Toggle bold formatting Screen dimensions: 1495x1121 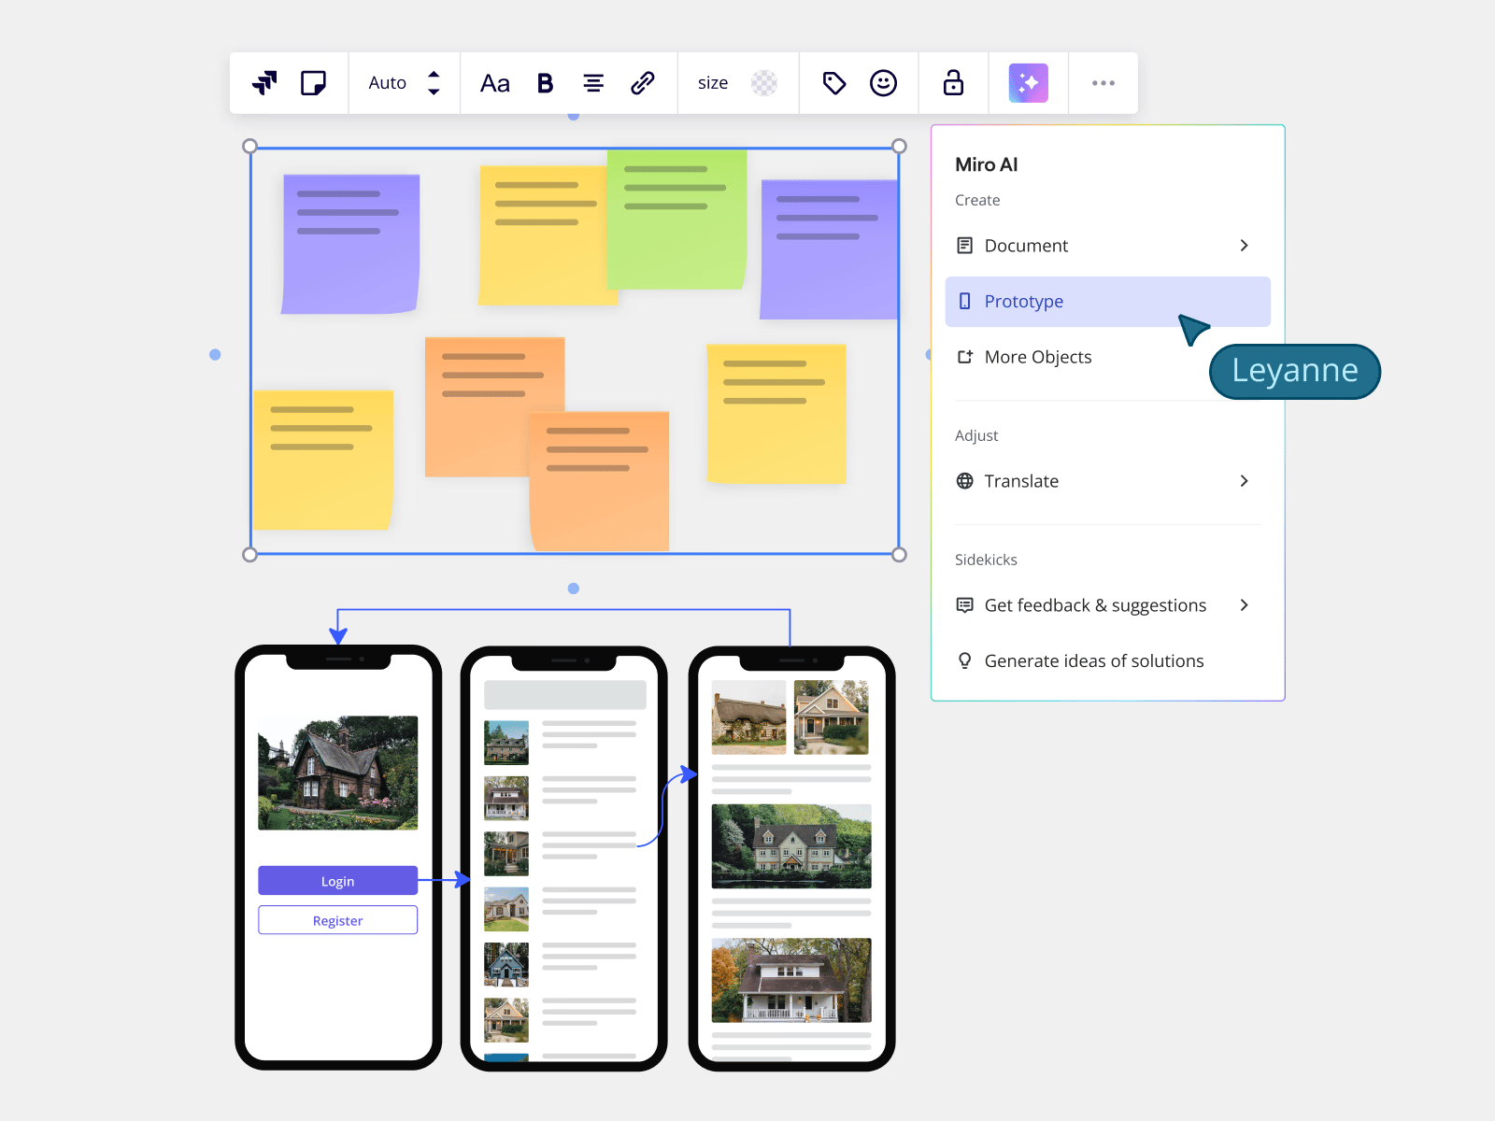point(545,83)
